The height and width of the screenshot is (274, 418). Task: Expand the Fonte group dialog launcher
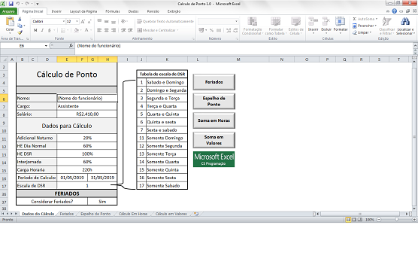pyautogui.click(x=92, y=38)
